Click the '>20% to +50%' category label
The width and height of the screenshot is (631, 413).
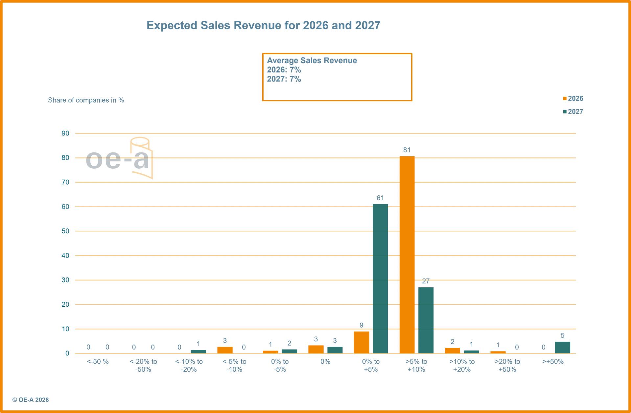[x=507, y=366]
